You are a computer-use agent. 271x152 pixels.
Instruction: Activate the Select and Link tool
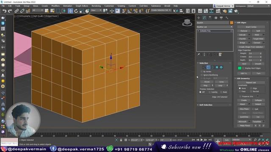(x=17, y=11)
